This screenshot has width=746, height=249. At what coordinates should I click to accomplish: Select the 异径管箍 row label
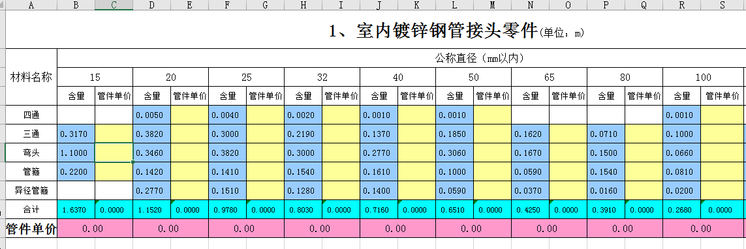(31, 190)
